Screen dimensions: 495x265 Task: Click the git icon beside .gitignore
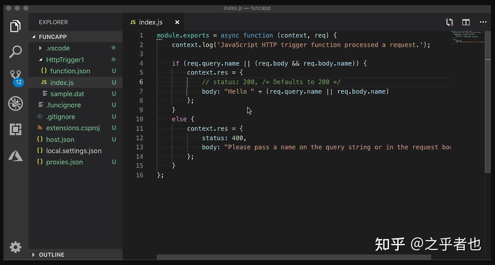[x=40, y=116]
